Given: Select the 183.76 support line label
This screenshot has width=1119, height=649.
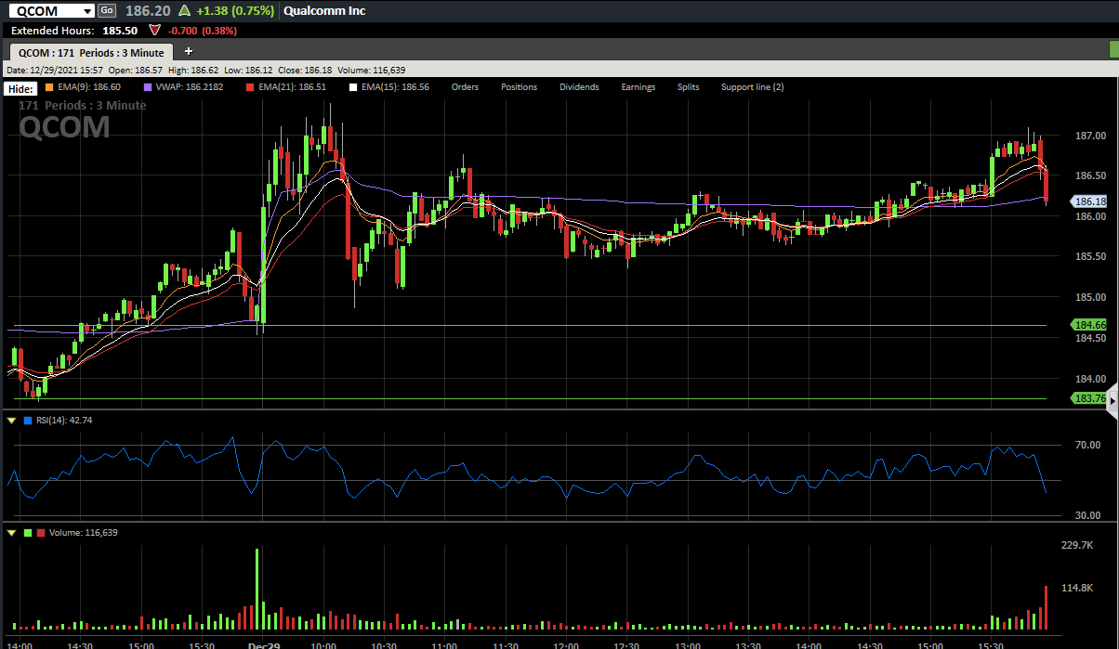Looking at the screenshot, I should coord(1089,398).
